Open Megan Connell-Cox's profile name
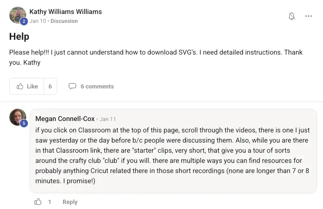This screenshot has width=323, height=209. [65, 119]
